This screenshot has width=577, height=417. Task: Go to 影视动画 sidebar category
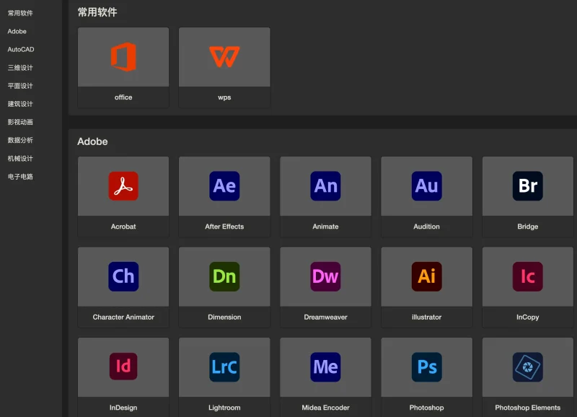pos(20,122)
